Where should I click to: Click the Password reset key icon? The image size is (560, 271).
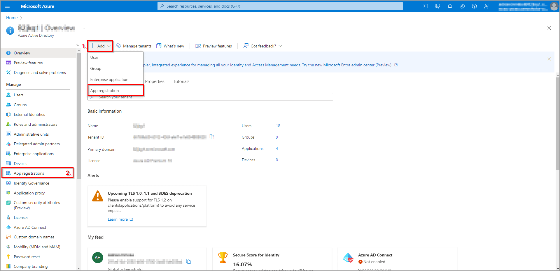[x=8, y=257]
